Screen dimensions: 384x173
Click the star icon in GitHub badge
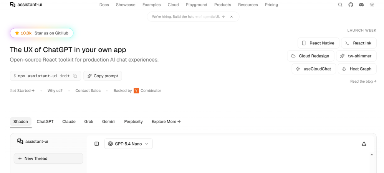click(17, 33)
